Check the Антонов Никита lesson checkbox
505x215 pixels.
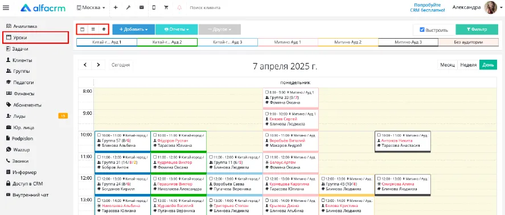379,135
